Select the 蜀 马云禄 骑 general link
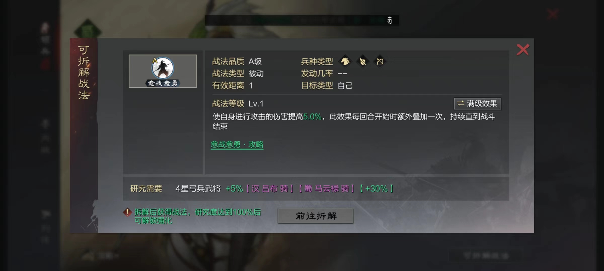The height and width of the screenshot is (271, 604). click(x=326, y=189)
